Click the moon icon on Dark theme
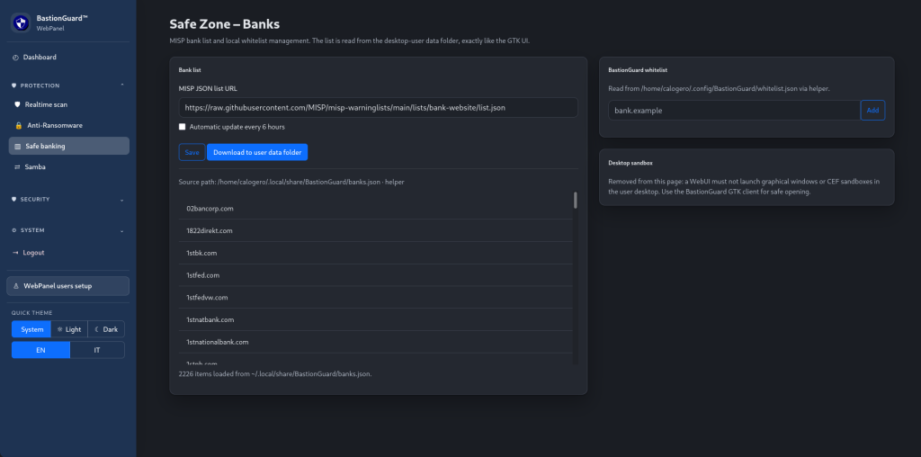The width and height of the screenshot is (921, 457). pyautogui.click(x=97, y=329)
